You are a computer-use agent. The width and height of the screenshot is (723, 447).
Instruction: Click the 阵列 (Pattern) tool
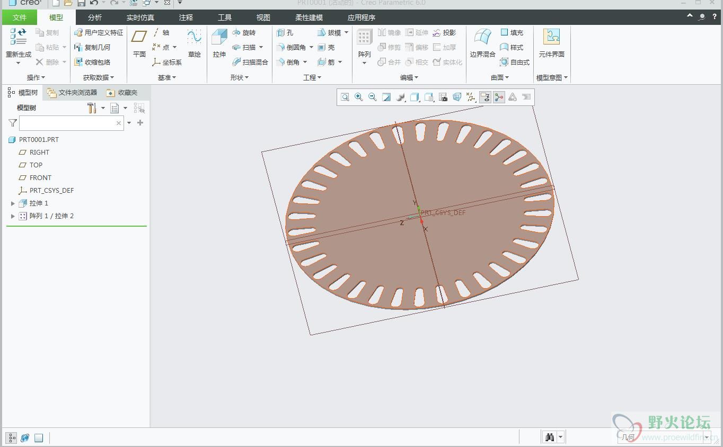pos(364,43)
